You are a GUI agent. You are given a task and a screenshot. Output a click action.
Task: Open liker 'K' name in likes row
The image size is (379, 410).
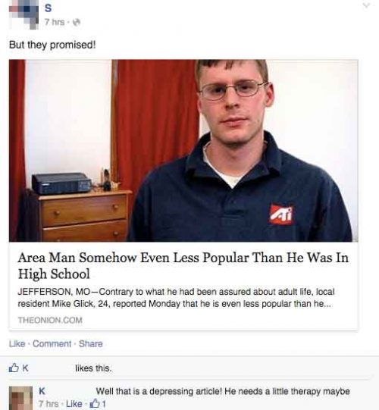(25, 368)
